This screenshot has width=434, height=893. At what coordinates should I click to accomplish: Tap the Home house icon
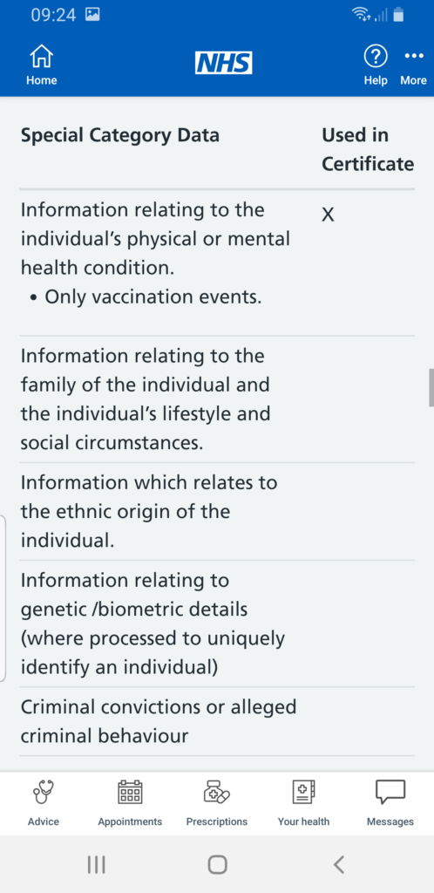(x=41, y=58)
